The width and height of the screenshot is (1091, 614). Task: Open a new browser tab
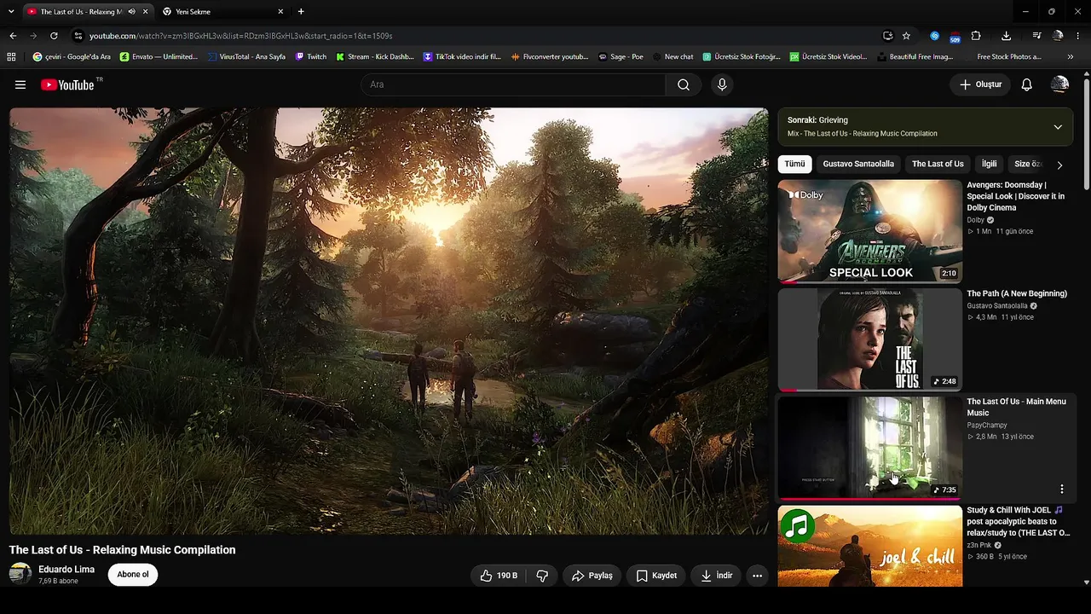tap(301, 12)
